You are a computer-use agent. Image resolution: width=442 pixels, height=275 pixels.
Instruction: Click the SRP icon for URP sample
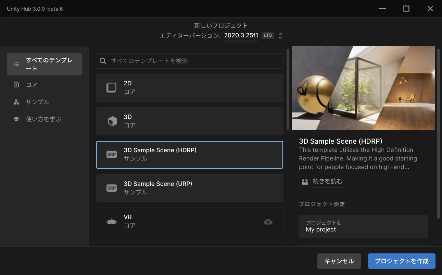tap(112, 188)
